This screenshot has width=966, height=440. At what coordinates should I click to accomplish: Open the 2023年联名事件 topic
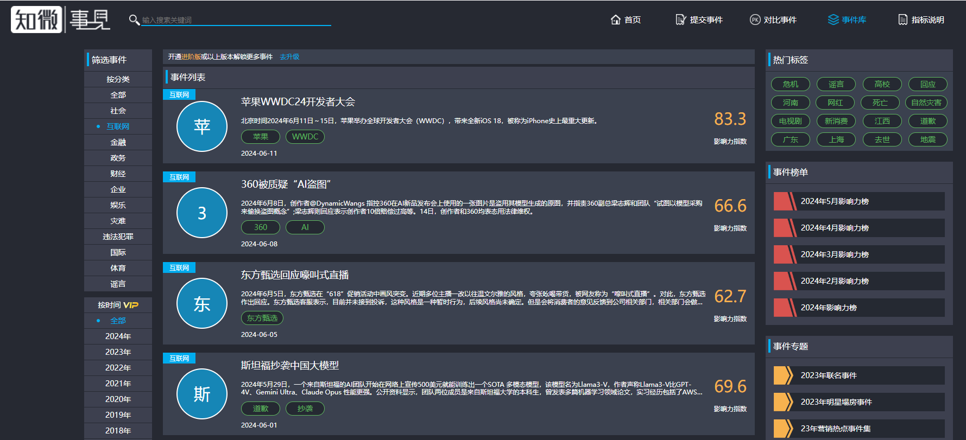829,375
